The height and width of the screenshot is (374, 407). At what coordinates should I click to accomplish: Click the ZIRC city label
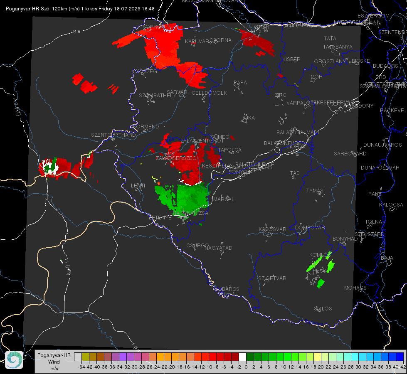281,95
